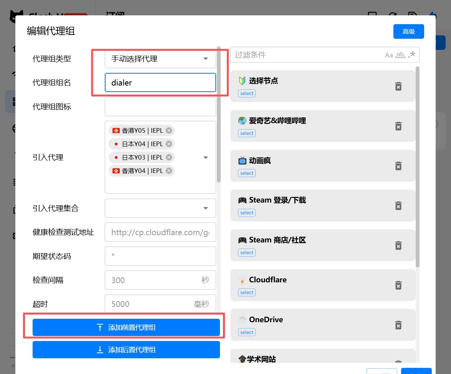Click the 日本Y03 | IEPL chip label
This screenshot has width=451, height=374.
(x=142, y=157)
